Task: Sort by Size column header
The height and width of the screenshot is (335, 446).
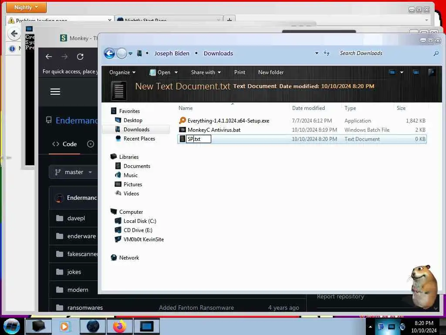Action: (401, 108)
